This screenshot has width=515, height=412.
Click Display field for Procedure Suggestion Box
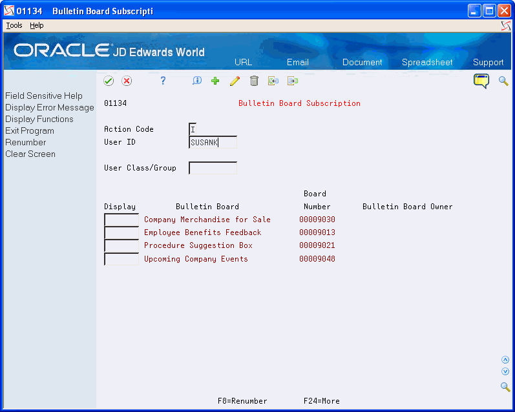(121, 245)
